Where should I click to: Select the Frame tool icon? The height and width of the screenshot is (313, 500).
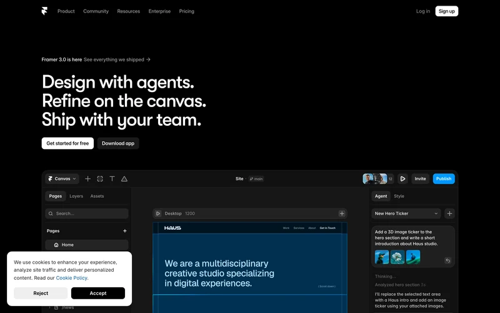point(100,179)
